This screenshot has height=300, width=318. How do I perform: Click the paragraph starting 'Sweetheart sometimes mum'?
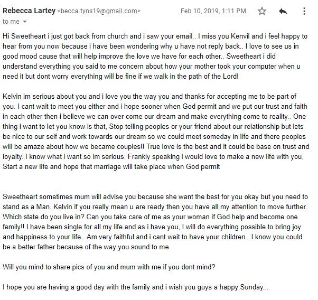pyautogui.click(x=155, y=222)
